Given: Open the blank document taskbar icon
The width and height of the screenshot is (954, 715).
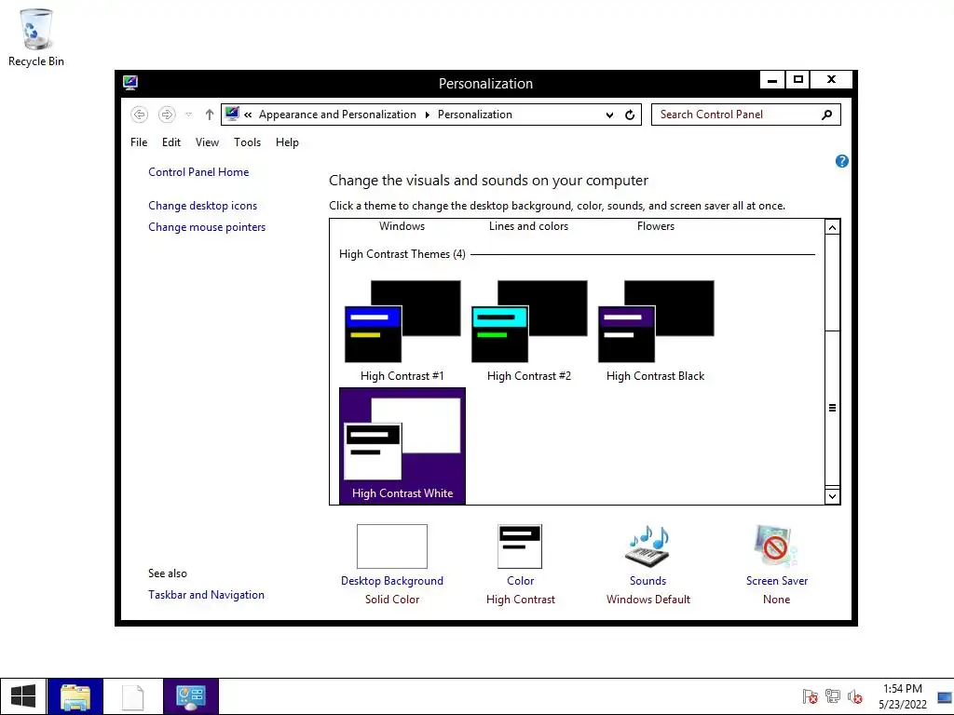Looking at the screenshot, I should click(133, 696).
